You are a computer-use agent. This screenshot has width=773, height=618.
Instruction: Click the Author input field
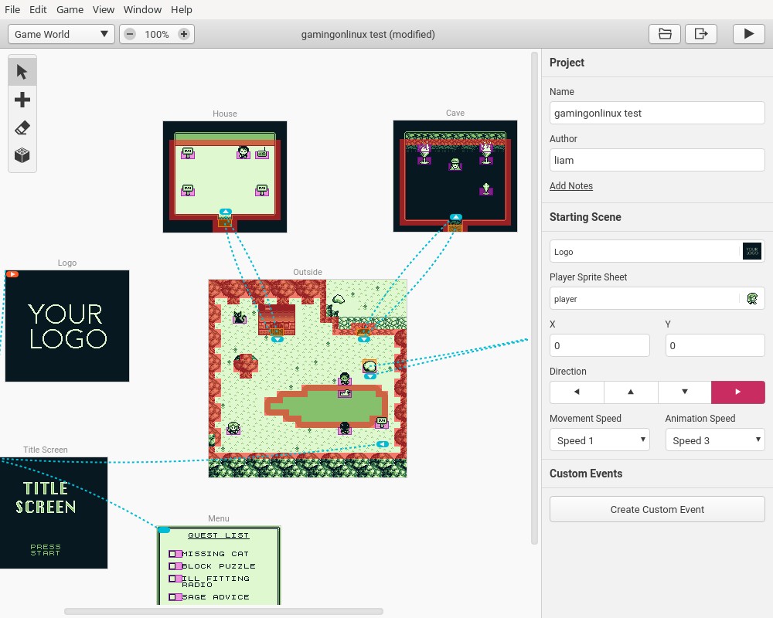657,160
